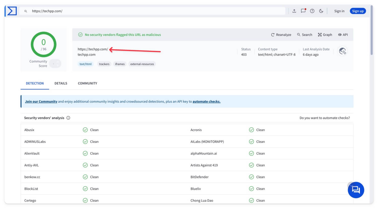
Task: Click the globe link icon
Action: [x=342, y=51]
